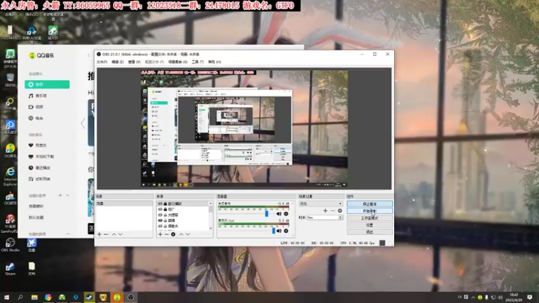Toggle the lock on the first source
This screenshot has width=539, height=303.
click(165, 204)
